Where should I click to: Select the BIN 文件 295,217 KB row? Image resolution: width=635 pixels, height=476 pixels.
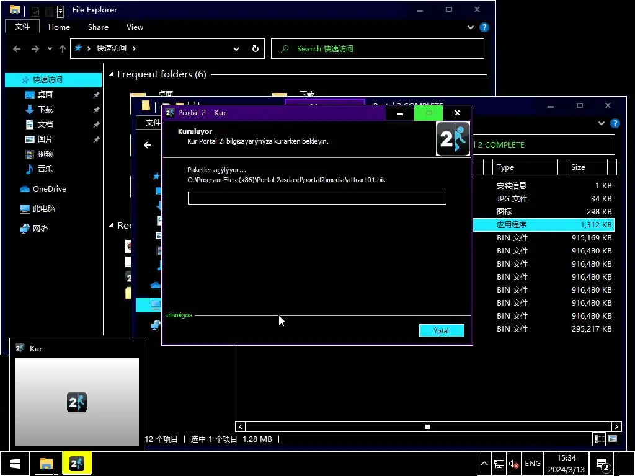(543, 328)
